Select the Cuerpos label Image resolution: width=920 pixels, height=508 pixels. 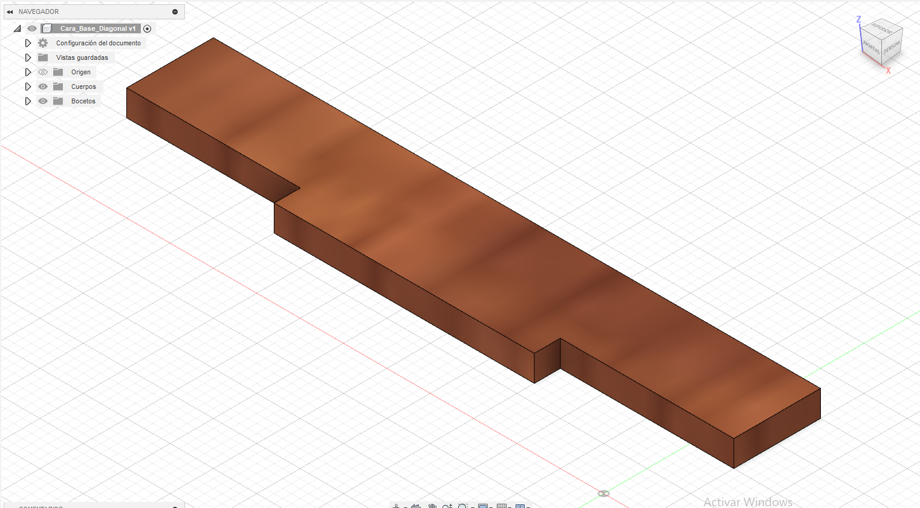83,86
